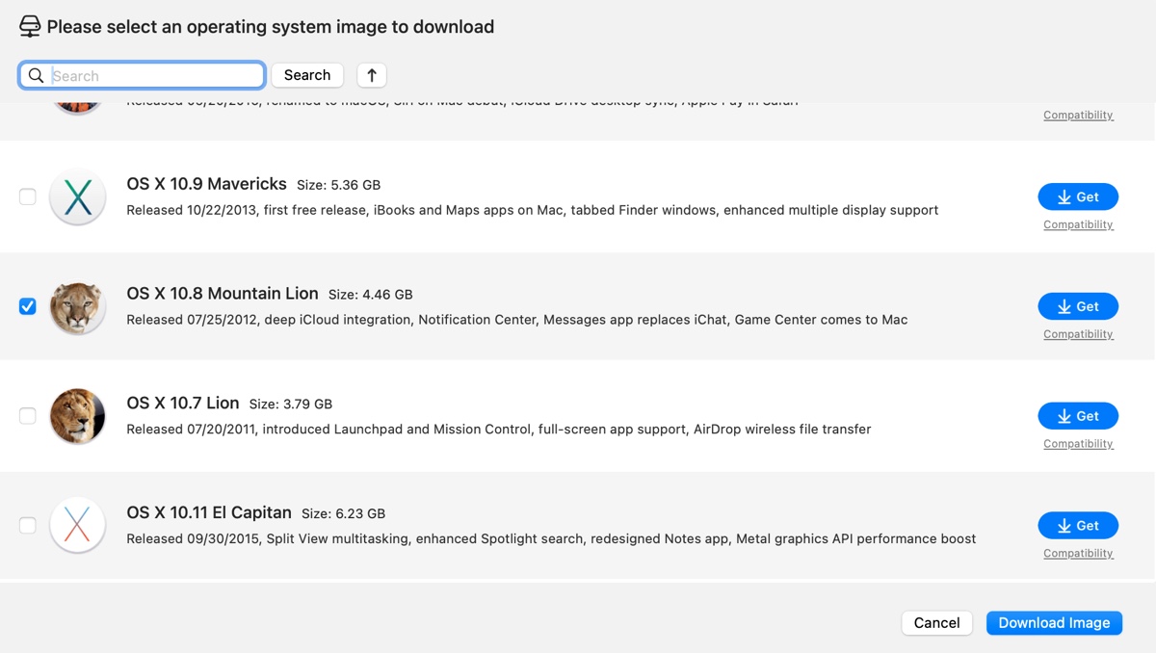Click the OS X Mavericks logo icon
The width and height of the screenshot is (1156, 653).
[x=77, y=196]
